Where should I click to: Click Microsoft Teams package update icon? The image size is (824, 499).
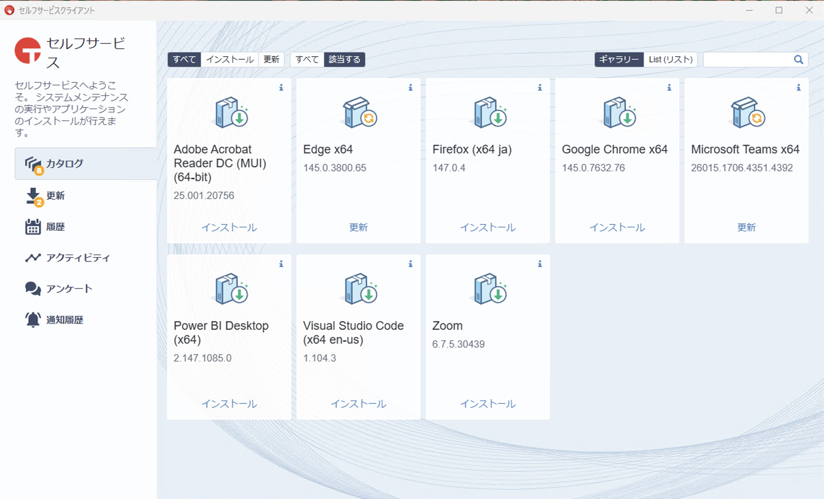[x=748, y=113]
